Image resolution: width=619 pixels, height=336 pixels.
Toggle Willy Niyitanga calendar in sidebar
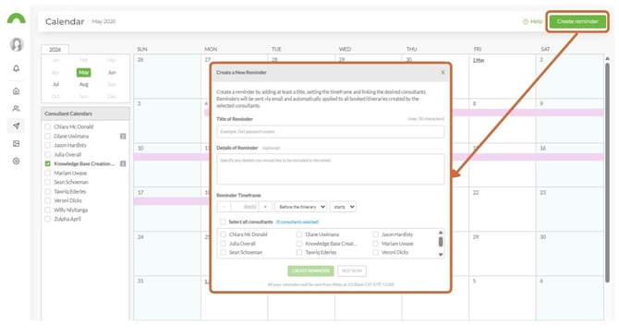(x=48, y=210)
